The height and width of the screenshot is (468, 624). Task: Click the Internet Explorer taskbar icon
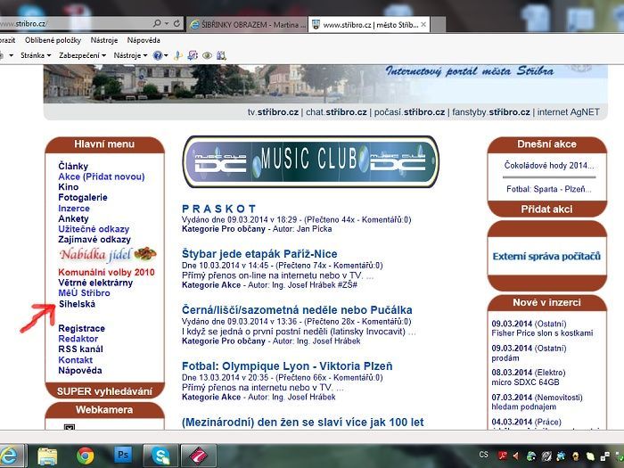click(x=10, y=455)
